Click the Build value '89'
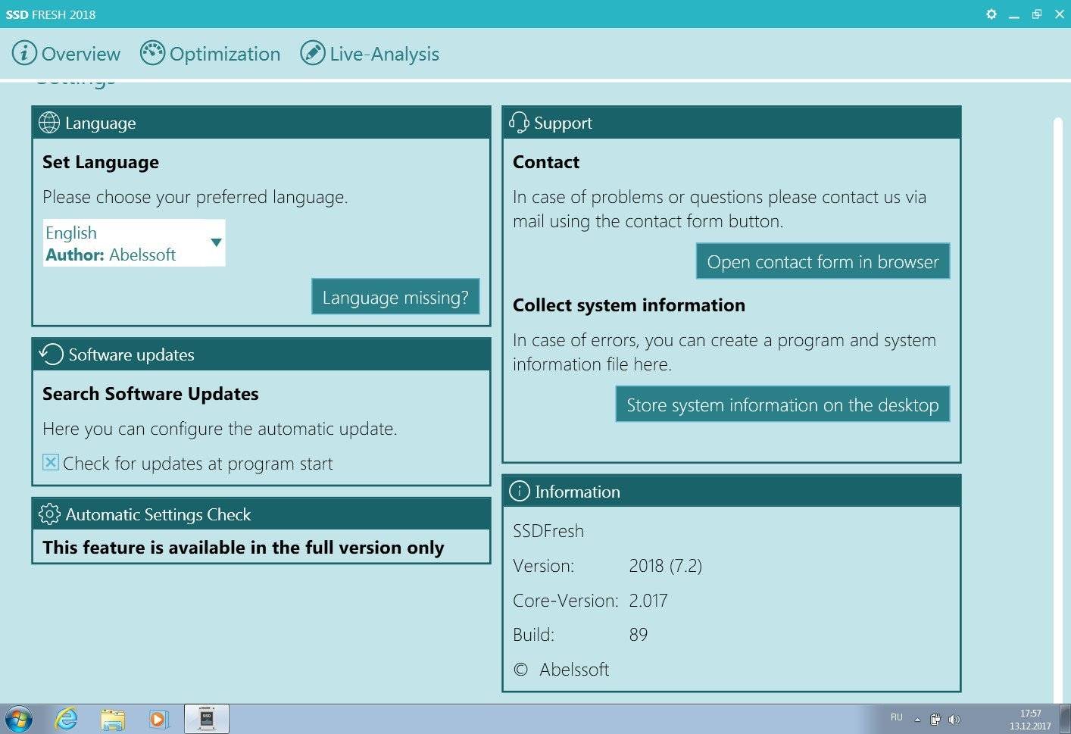This screenshot has width=1071, height=734. (x=639, y=635)
